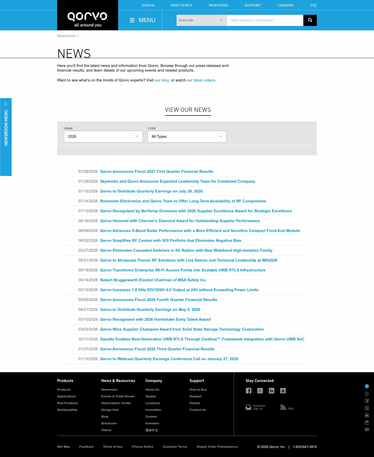Click the footer About Us link
This screenshot has height=457, width=374.
[152, 390]
